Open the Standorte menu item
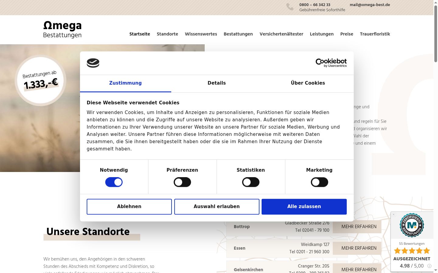This screenshot has width=438, height=273. pyautogui.click(x=167, y=34)
